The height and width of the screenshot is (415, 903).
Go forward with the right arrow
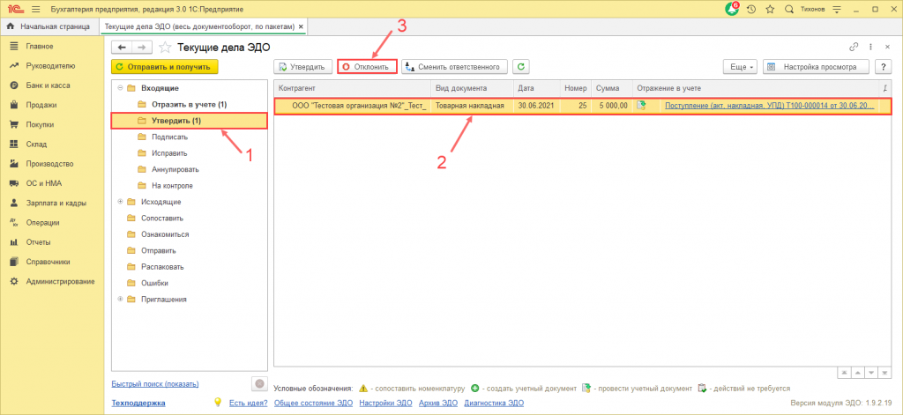[x=142, y=48]
